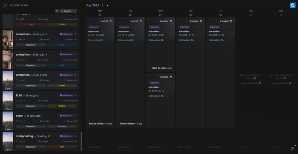Select the séquences tag on Tuesday card
Screen dimensions: 298x154
pyautogui.click(x=124, y=27)
